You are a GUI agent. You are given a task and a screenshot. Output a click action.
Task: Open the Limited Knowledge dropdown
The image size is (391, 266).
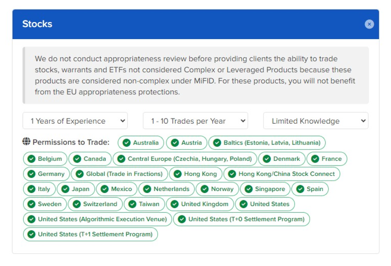(x=316, y=121)
